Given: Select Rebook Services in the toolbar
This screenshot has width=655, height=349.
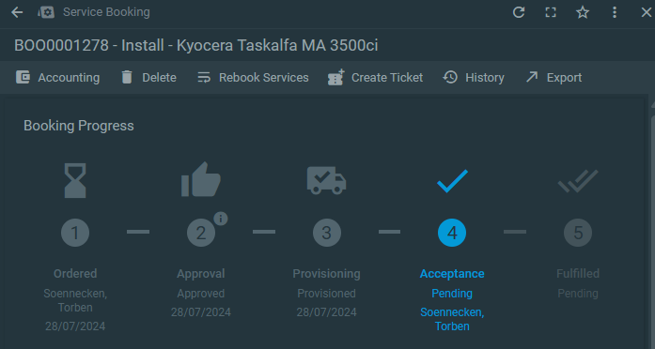Looking at the screenshot, I should point(253,78).
